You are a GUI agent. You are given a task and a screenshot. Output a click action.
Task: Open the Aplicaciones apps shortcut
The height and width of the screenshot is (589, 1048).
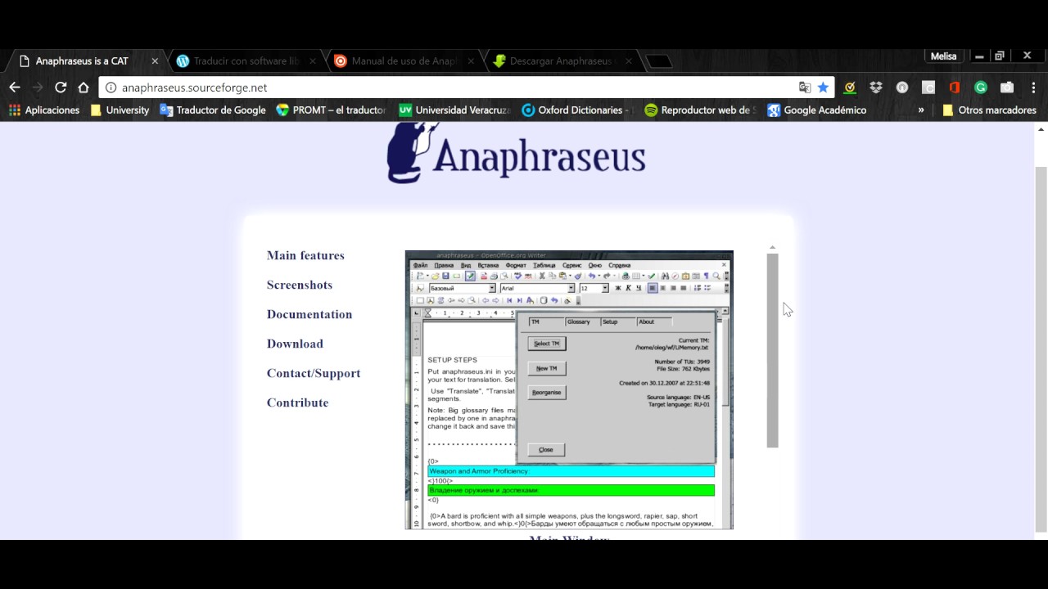(x=44, y=110)
